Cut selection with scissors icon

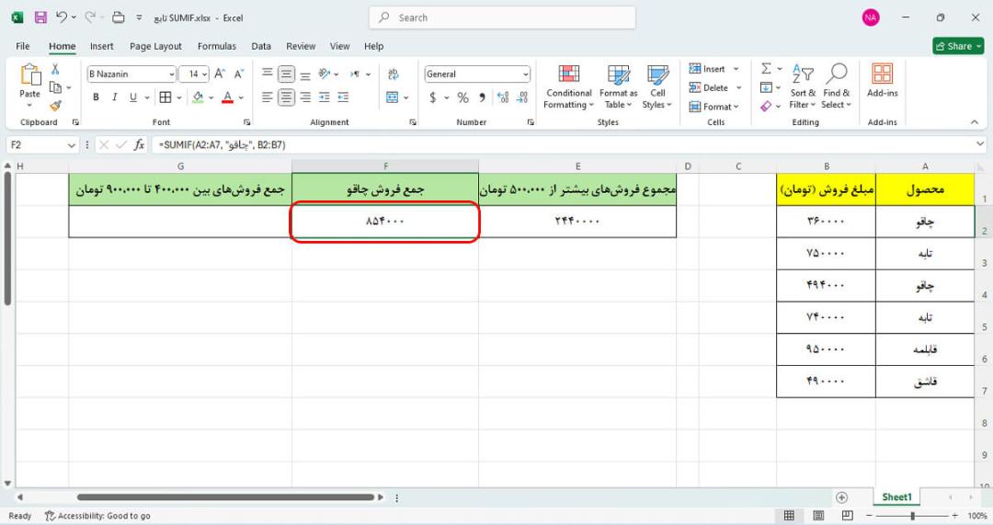[x=55, y=69]
